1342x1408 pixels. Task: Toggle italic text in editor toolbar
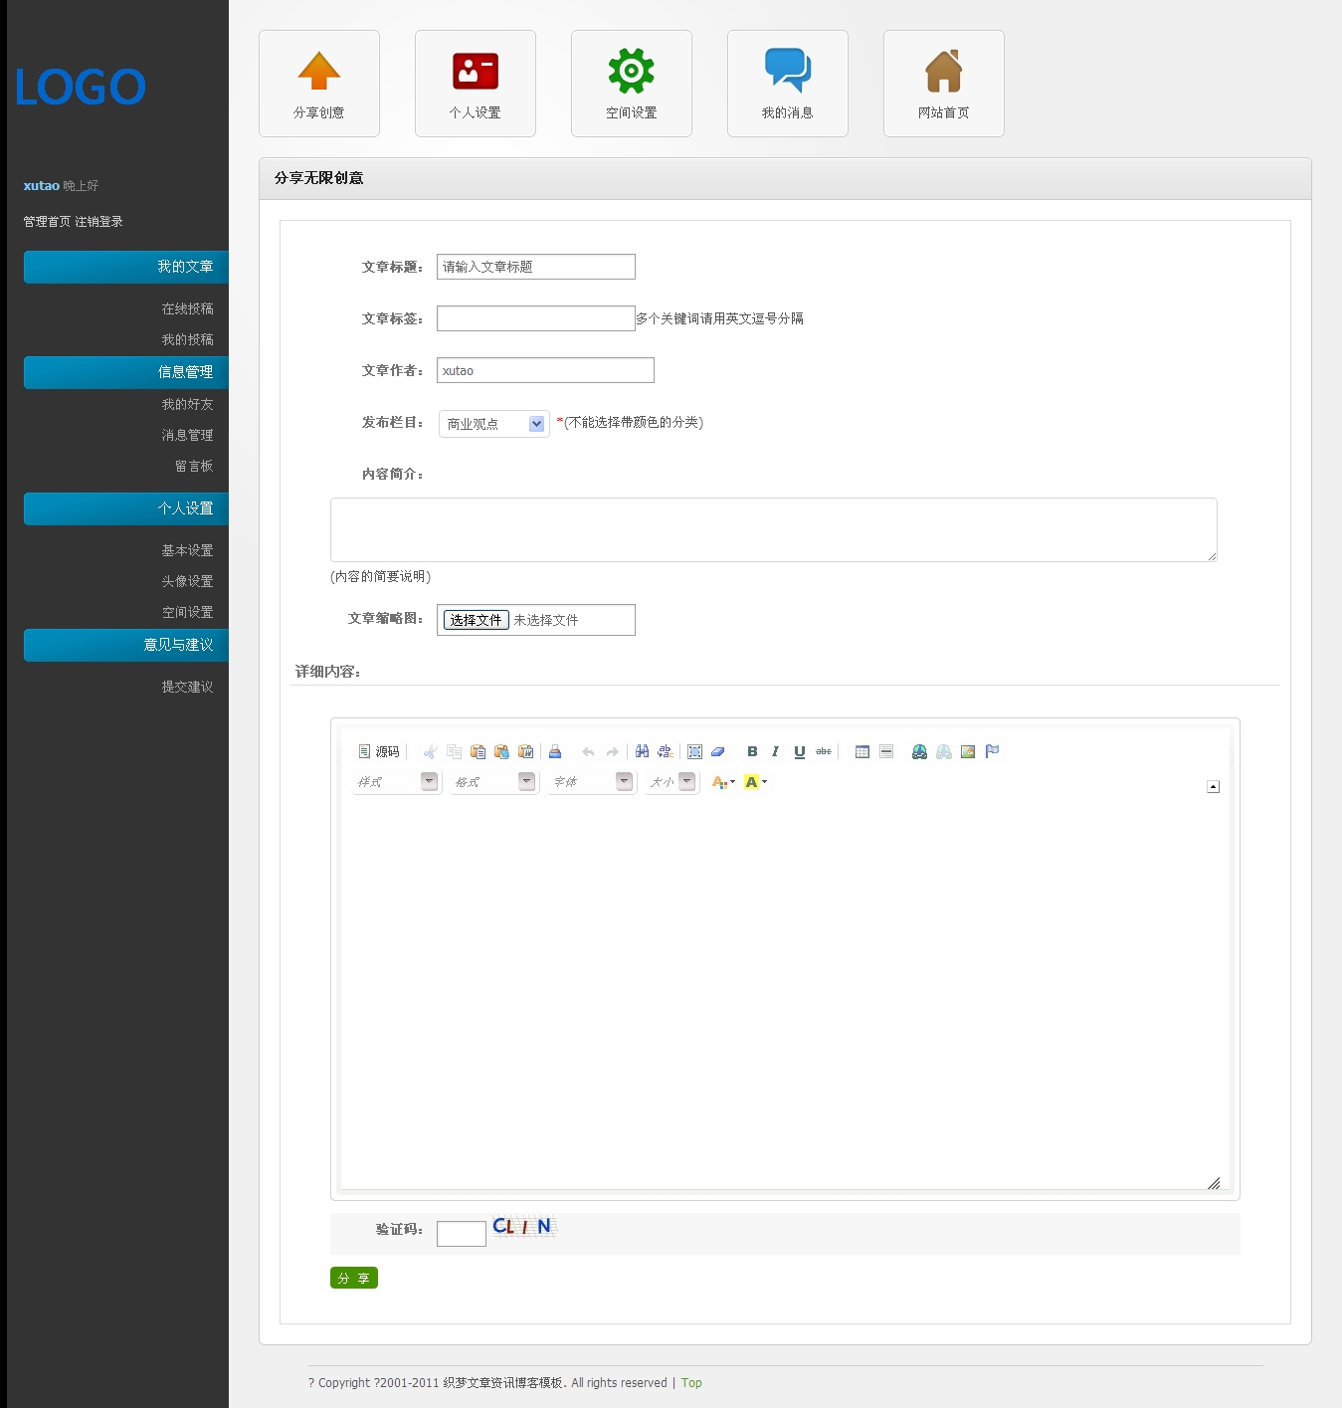pyautogui.click(x=775, y=752)
